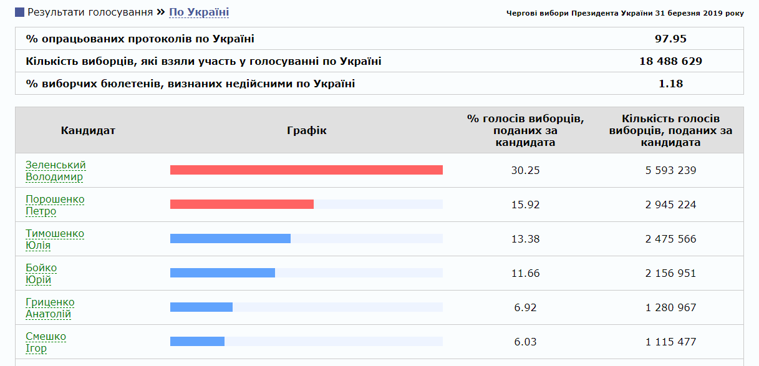Open candidate Смешко Ігор link

coord(46,342)
